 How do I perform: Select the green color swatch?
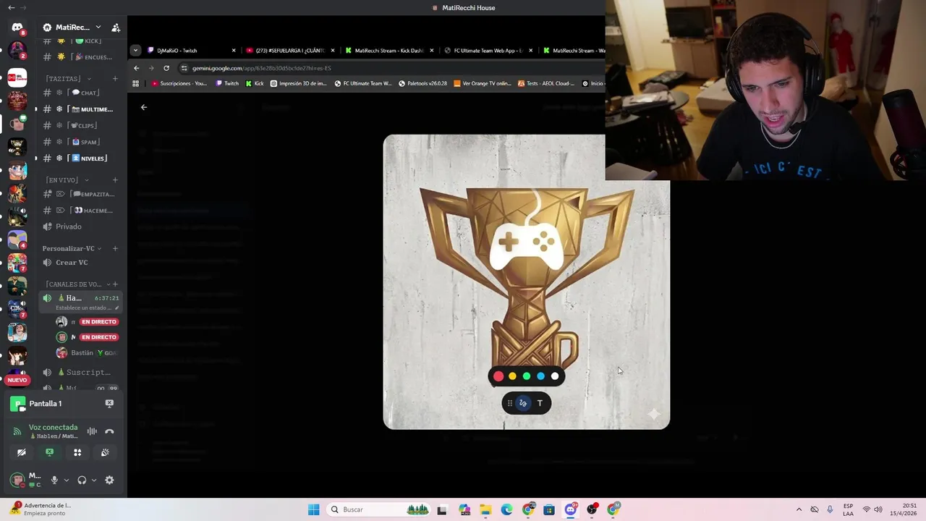(527, 376)
